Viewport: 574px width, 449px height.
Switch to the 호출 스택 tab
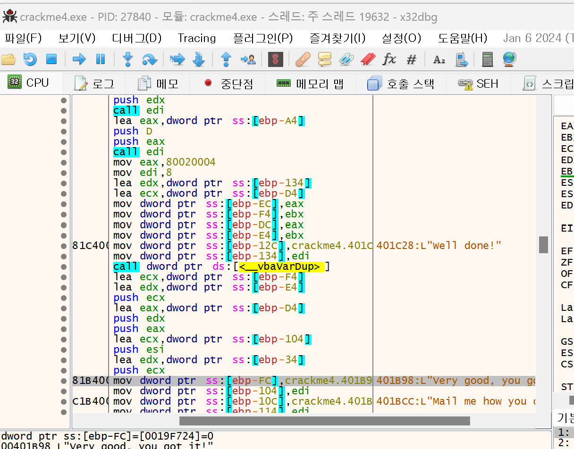401,84
